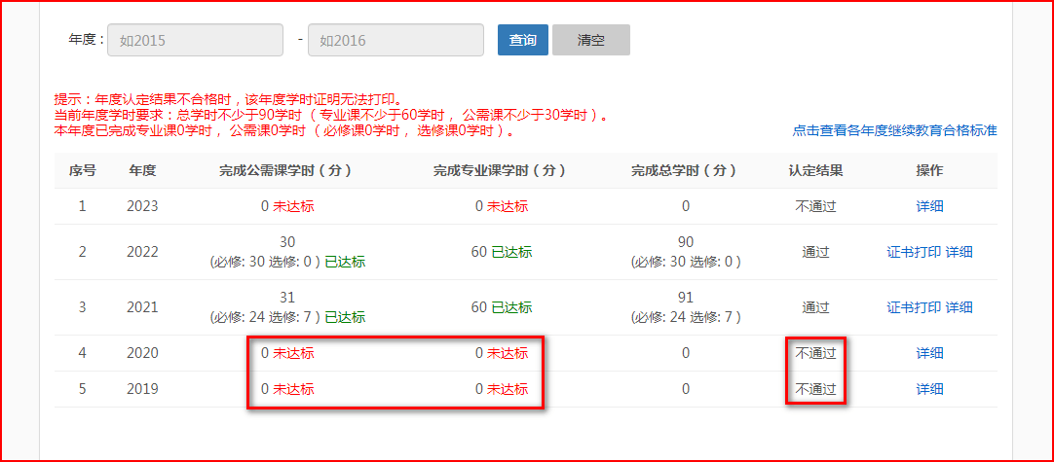This screenshot has width=1054, height=462.
Task: Open 点击查看各年度继续教育合格标准 link
Action: (x=894, y=131)
